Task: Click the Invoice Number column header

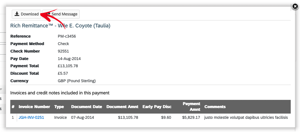Action: click(34, 107)
